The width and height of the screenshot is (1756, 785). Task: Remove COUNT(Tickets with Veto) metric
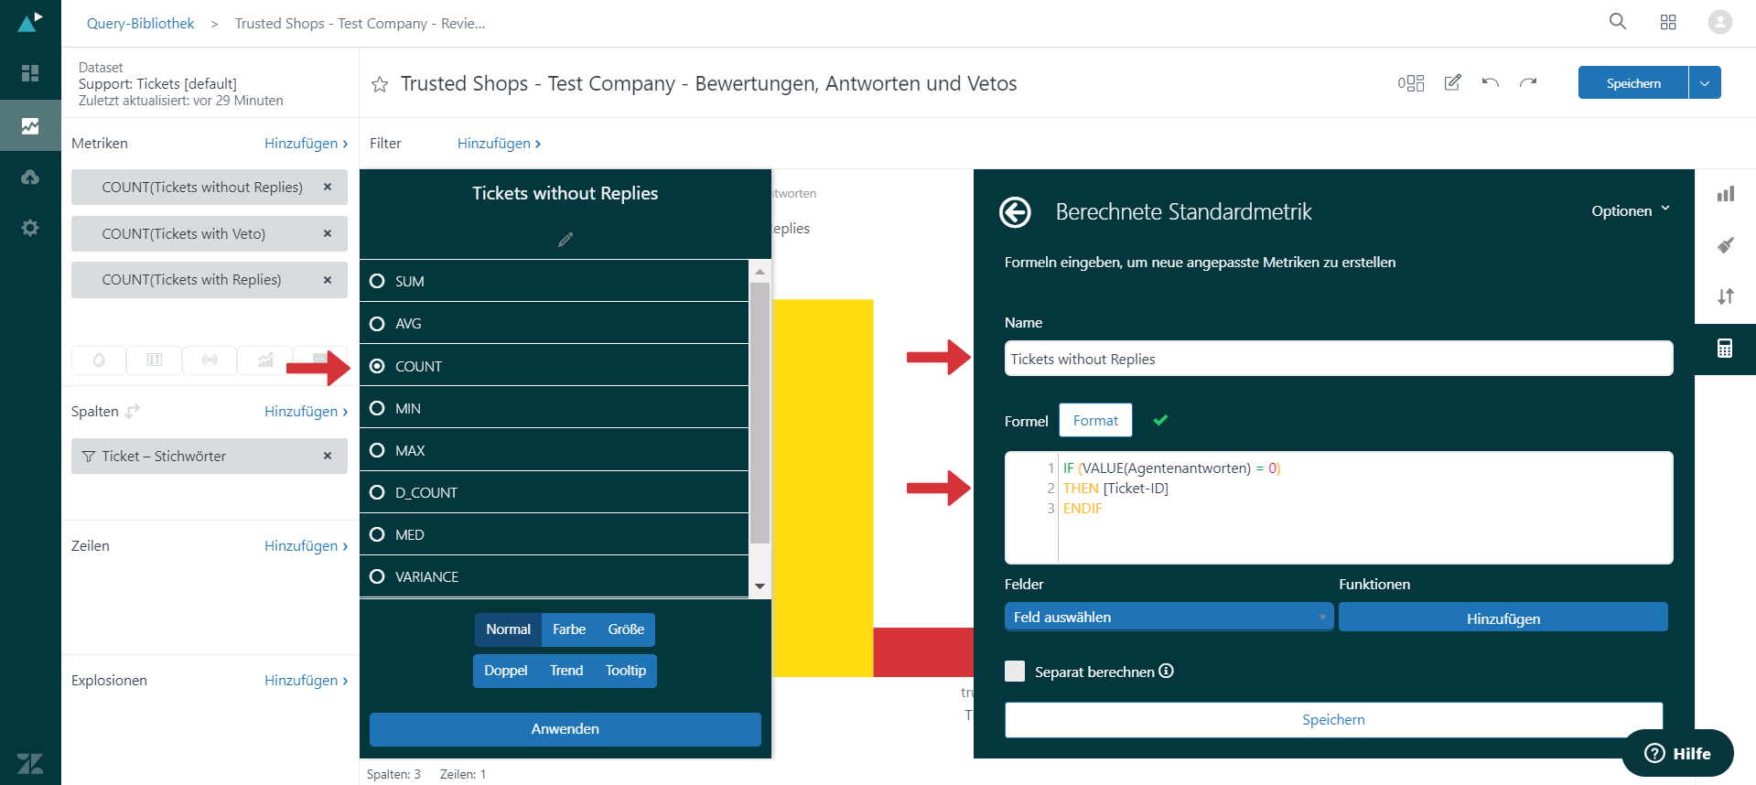[x=328, y=233]
